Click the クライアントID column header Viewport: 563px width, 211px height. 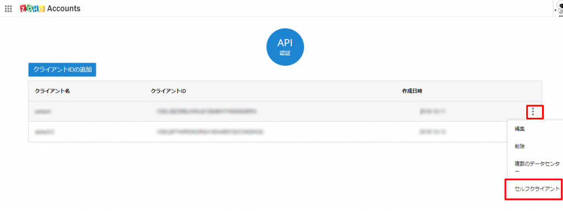point(168,91)
